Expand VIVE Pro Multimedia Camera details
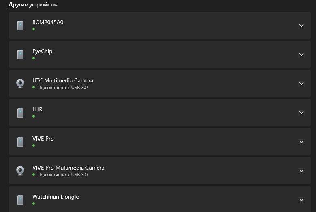 pyautogui.click(x=301, y=171)
